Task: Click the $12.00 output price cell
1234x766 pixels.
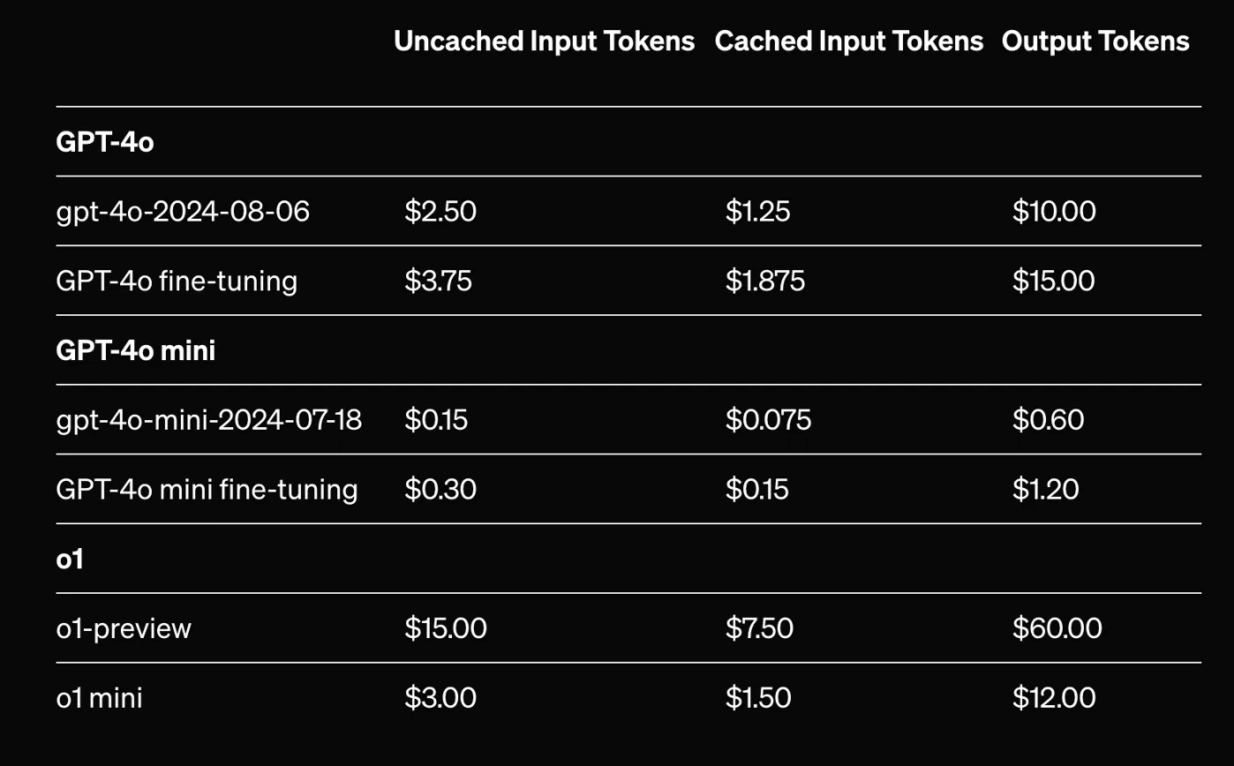Action: point(1054,698)
